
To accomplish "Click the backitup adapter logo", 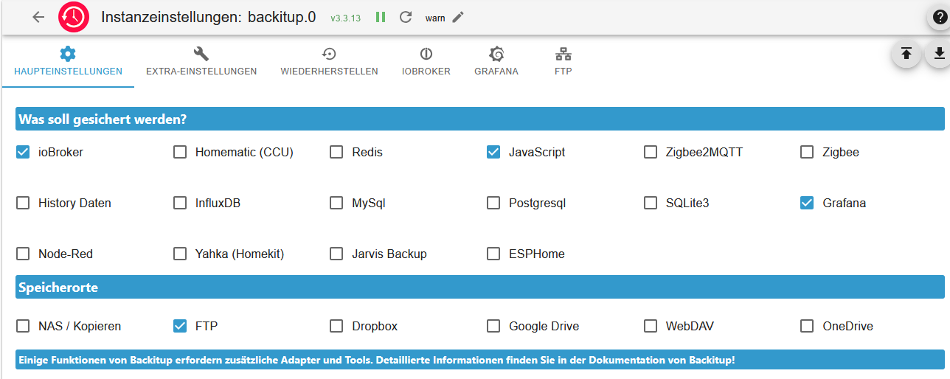I will click(x=74, y=17).
